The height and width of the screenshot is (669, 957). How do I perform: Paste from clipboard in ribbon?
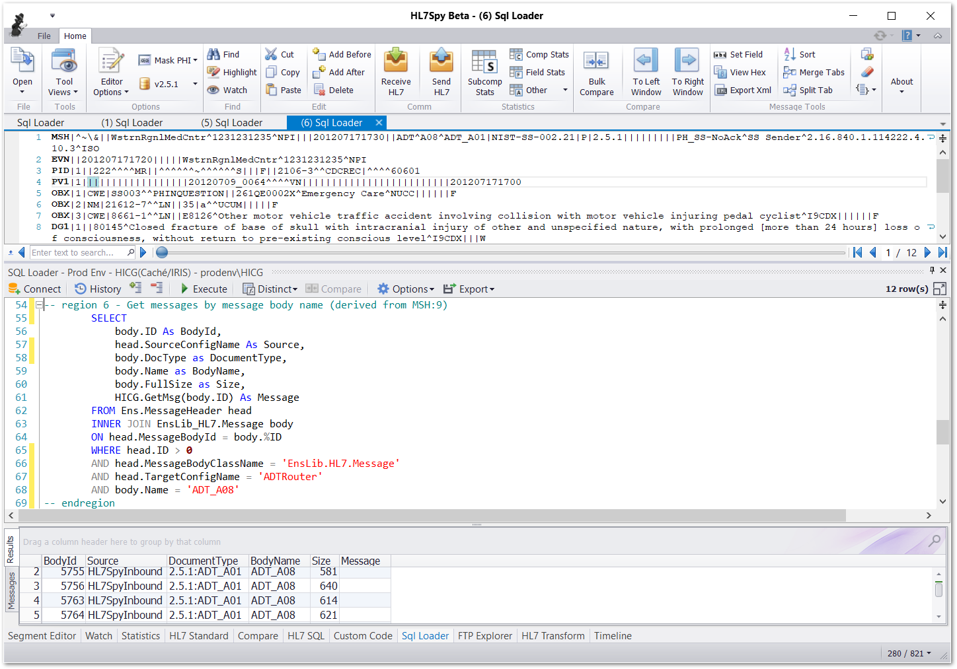pyautogui.click(x=284, y=90)
